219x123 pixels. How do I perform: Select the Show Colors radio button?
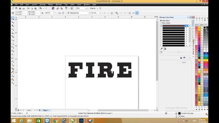tap(161, 23)
